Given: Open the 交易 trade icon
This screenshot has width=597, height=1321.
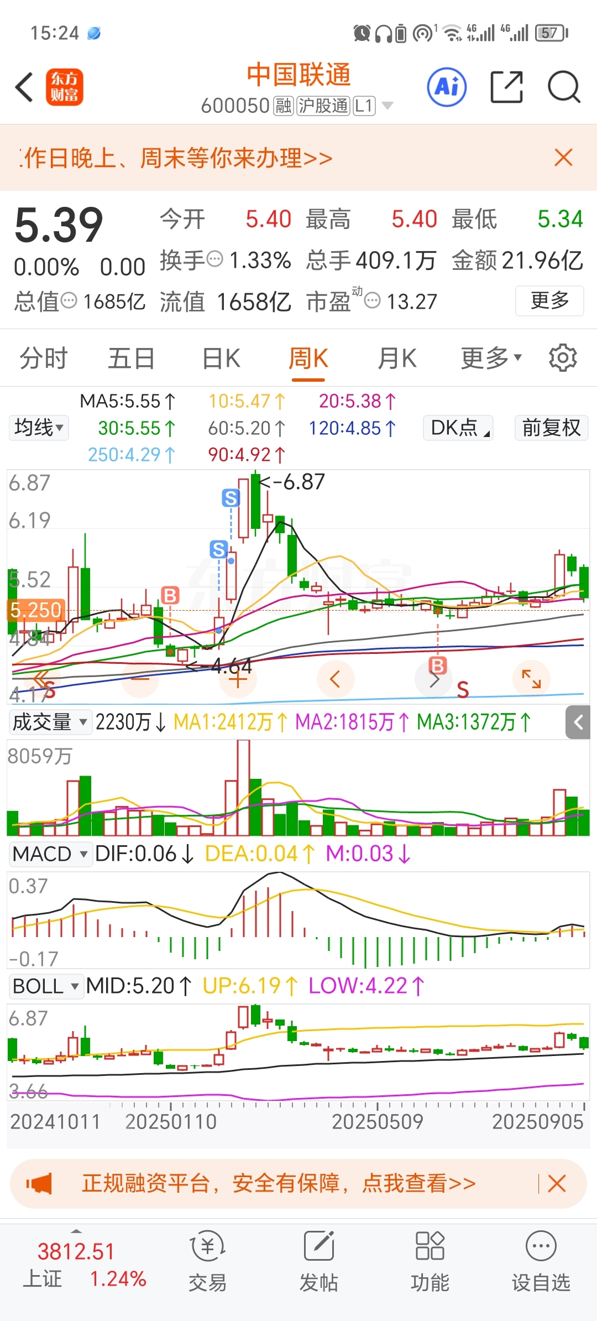Looking at the screenshot, I should pos(207,1261).
